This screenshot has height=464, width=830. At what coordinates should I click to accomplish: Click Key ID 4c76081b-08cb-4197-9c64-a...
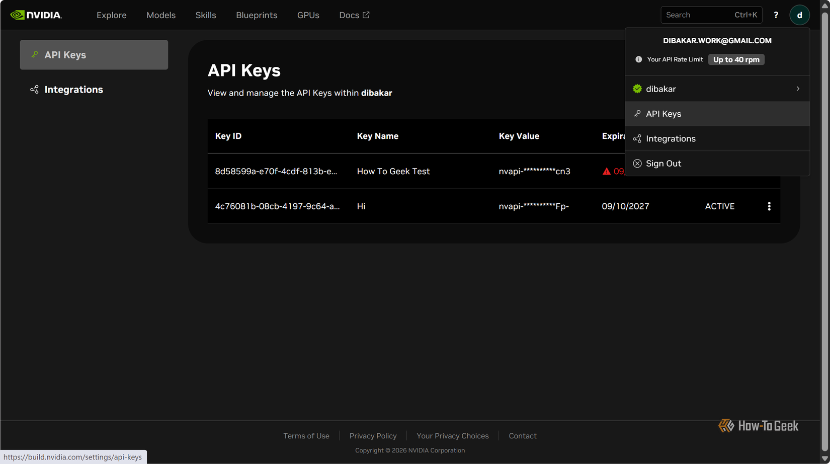coord(277,206)
